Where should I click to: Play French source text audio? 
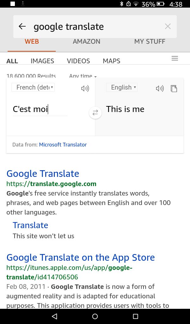[85, 89]
